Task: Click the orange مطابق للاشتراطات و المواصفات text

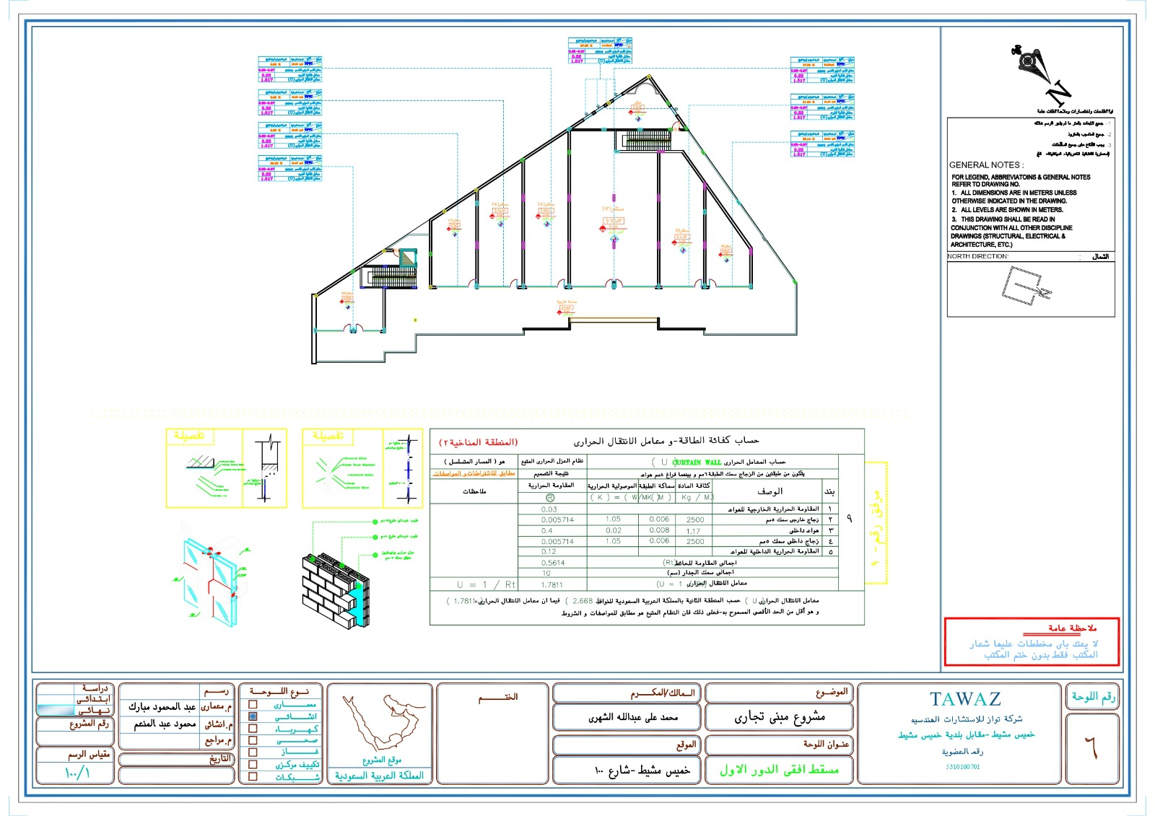Action: tap(474, 473)
